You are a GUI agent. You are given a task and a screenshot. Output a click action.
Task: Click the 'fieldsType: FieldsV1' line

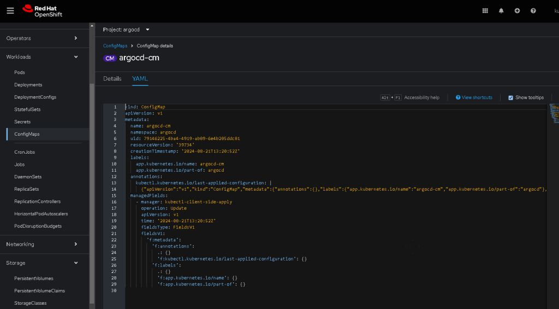pyautogui.click(x=168, y=227)
